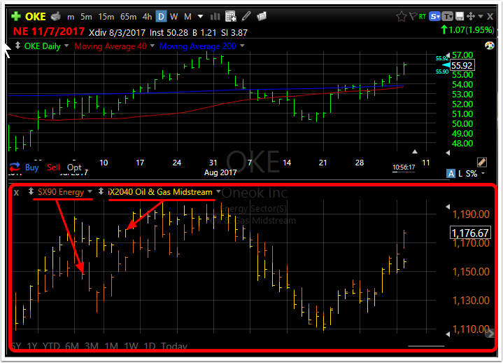The image size is (503, 363).
Task: Select the pencil drawing tools icon
Action: point(246,16)
